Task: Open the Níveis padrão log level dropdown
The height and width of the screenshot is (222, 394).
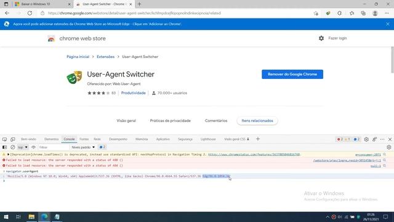Action: [83, 147]
